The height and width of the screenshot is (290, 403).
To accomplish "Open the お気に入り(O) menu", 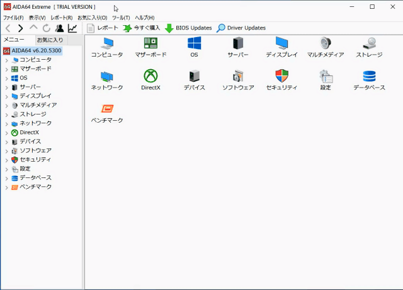I will click(93, 18).
